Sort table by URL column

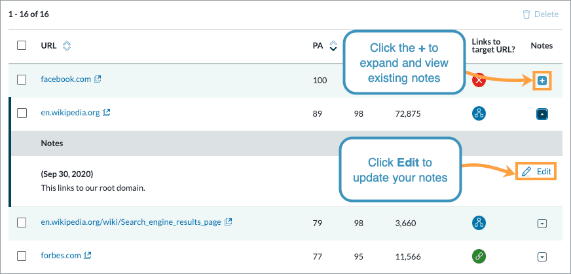click(x=66, y=46)
